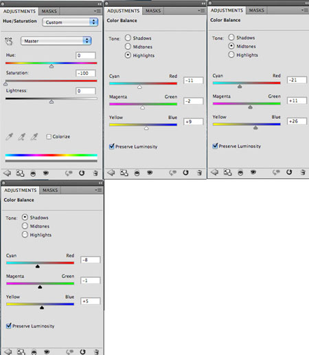This screenshot has width=309, height=355.
Task: Reset the Highlights Color Balance adjustment
Action: (x=185, y=173)
